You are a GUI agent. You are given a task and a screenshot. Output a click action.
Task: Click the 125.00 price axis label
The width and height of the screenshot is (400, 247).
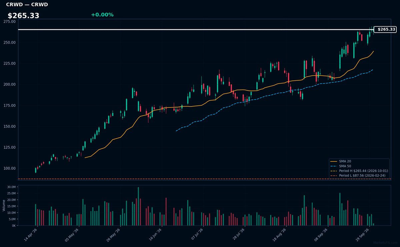(10, 147)
